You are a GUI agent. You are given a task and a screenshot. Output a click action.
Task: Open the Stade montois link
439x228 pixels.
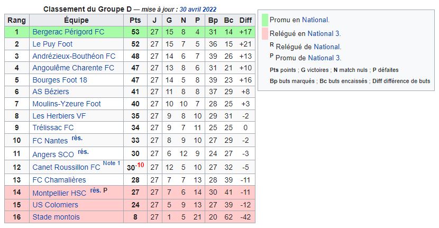[x=56, y=217]
